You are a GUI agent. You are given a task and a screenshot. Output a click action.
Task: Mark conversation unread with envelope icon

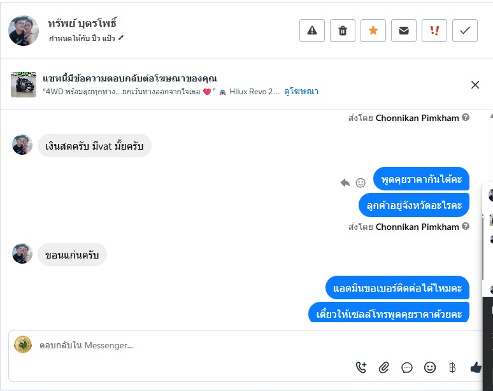(x=404, y=31)
